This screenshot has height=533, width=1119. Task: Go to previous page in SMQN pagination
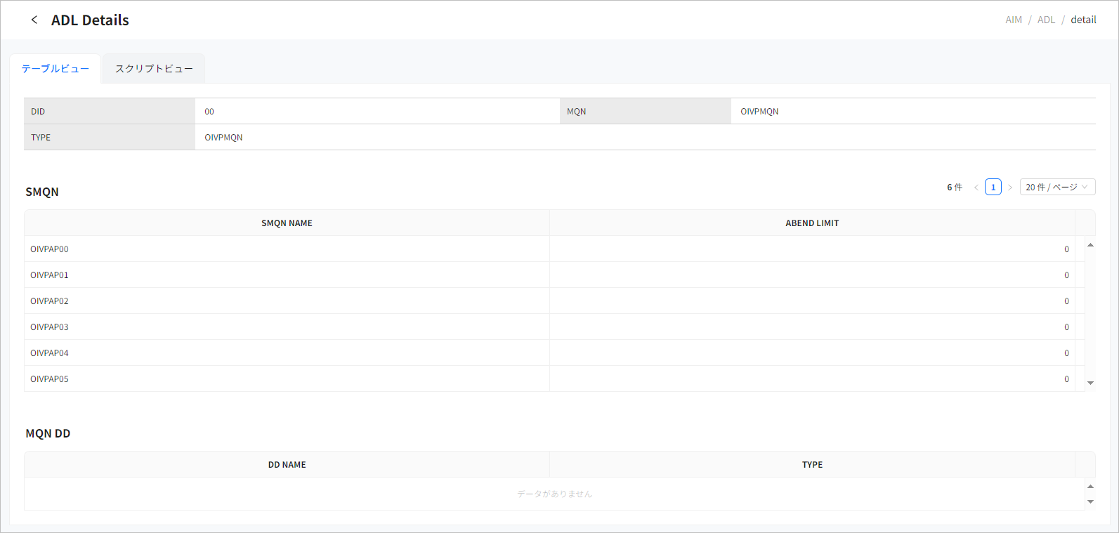coord(976,187)
